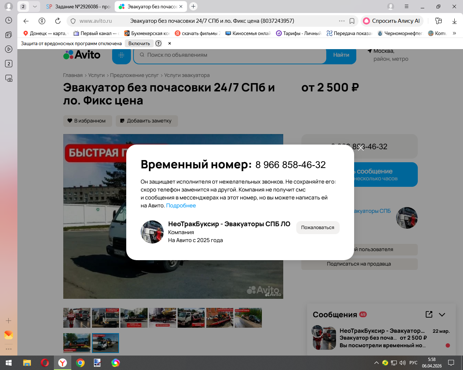Switch to the Задание №2926086 tab
This screenshot has height=370, width=463.
coord(78,7)
